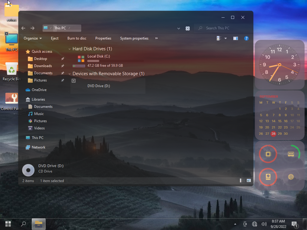This screenshot has height=230, width=307.
Task: Click Burn to disc command
Action: pyautogui.click(x=77, y=38)
